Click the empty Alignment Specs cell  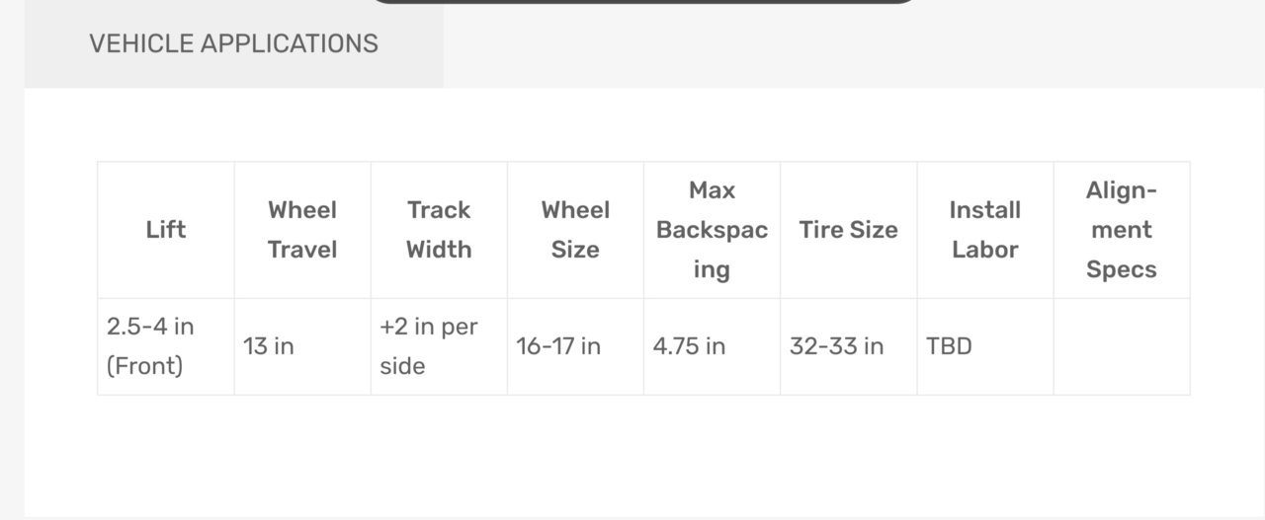tap(1122, 346)
